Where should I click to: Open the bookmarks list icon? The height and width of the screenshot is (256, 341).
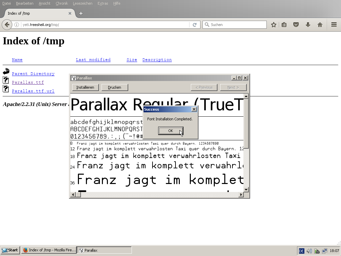(284, 25)
